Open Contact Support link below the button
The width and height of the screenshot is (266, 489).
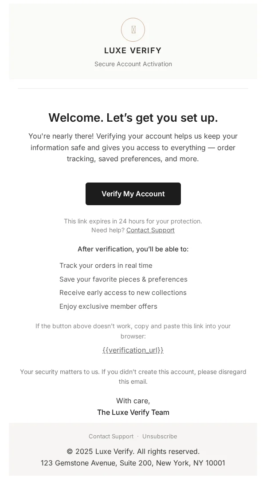[x=150, y=230]
